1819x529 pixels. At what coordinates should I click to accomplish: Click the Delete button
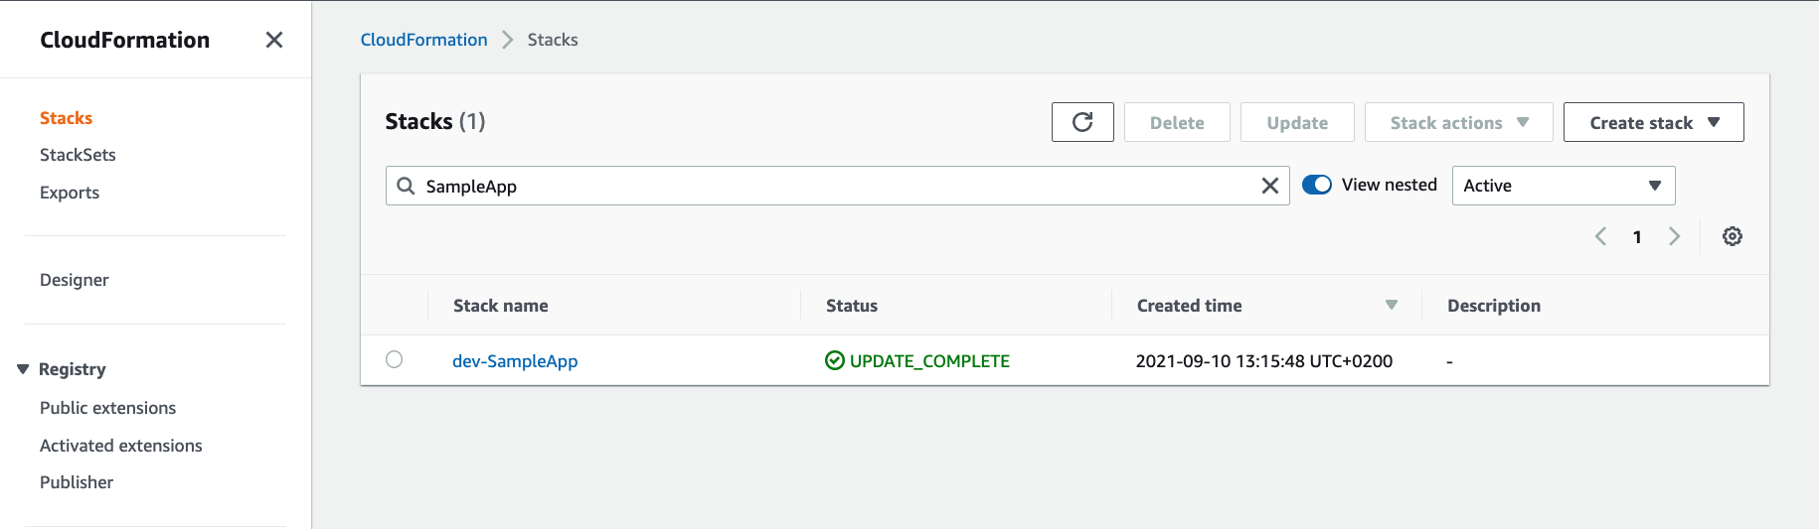(1177, 122)
